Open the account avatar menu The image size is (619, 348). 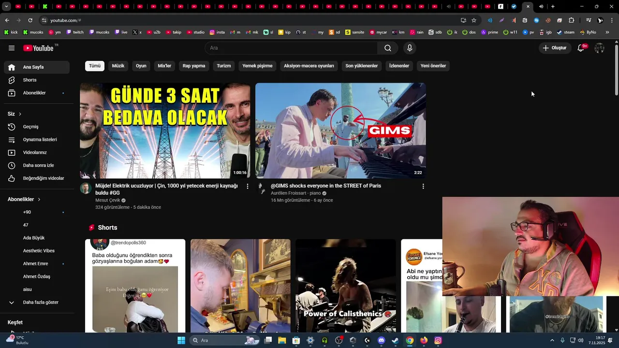point(599,48)
